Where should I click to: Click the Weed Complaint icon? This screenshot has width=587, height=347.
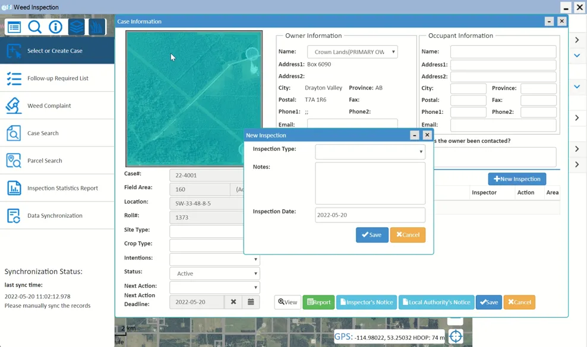(x=14, y=106)
